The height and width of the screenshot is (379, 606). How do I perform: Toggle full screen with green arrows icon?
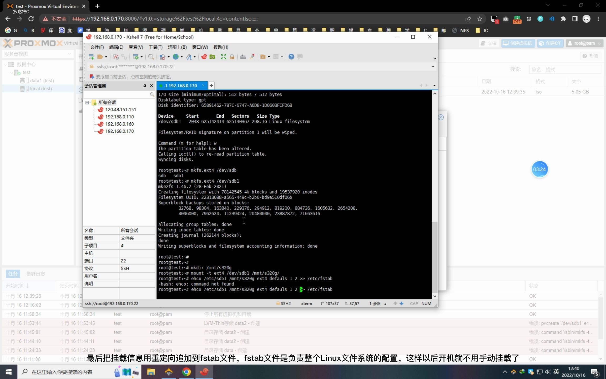coord(224,57)
